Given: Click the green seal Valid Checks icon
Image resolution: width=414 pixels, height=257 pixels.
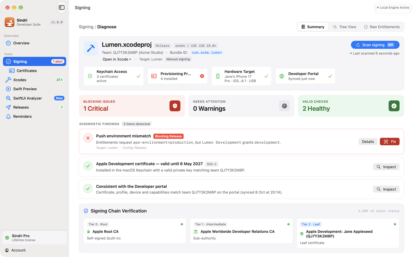Looking at the screenshot, I should pyautogui.click(x=394, y=106).
